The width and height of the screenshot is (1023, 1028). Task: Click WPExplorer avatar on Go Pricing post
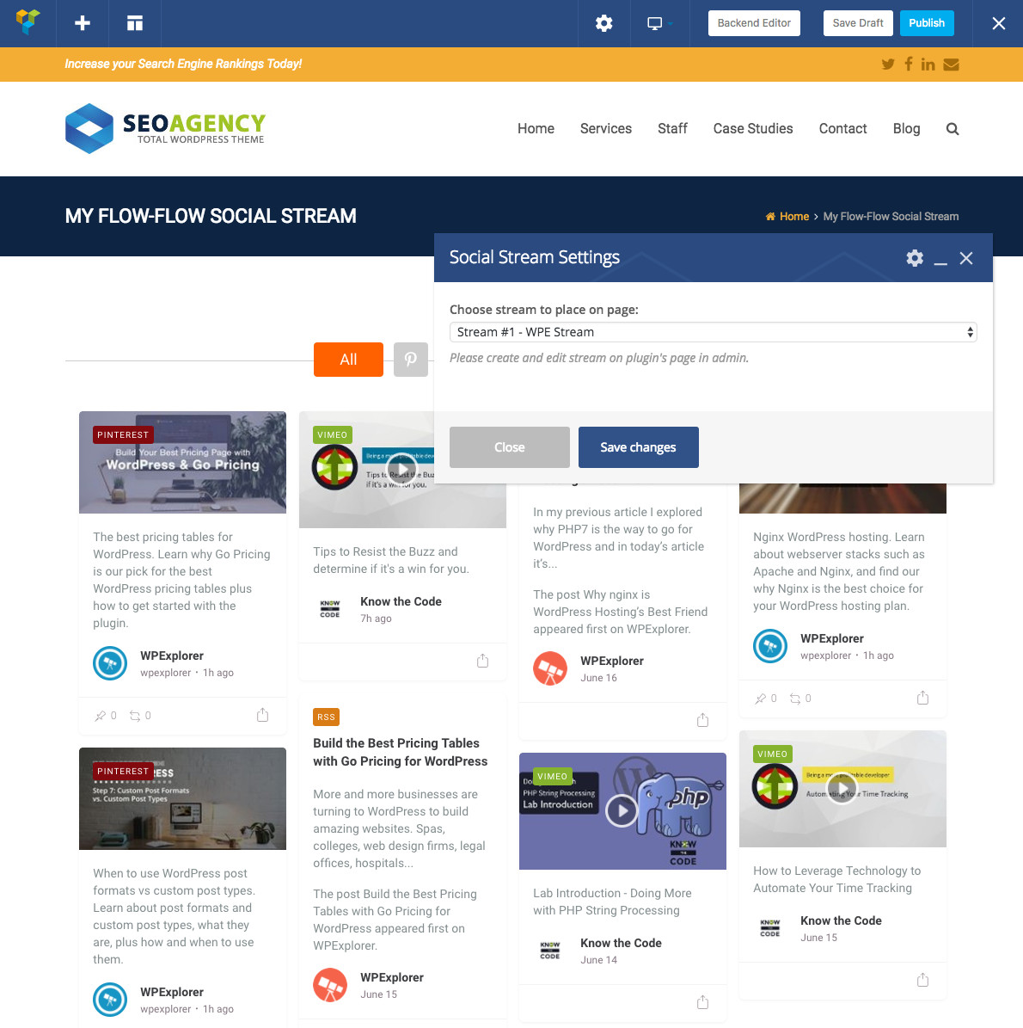[109, 663]
